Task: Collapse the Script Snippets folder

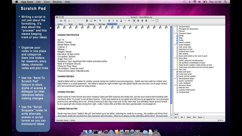Action: tap(175, 45)
